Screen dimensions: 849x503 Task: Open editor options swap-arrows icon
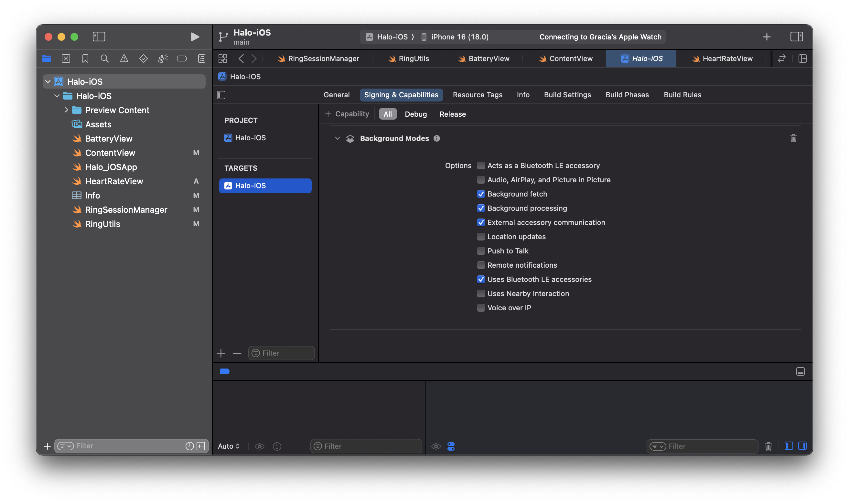coord(781,59)
